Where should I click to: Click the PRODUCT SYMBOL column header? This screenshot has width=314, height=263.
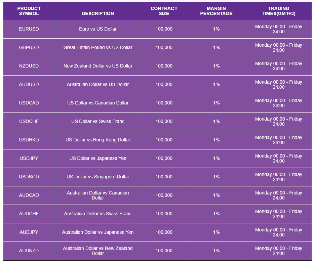pos(29,11)
